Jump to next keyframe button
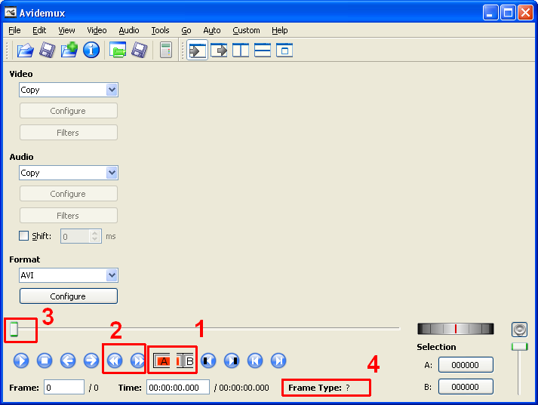The height and width of the screenshot is (405, 538). click(138, 361)
